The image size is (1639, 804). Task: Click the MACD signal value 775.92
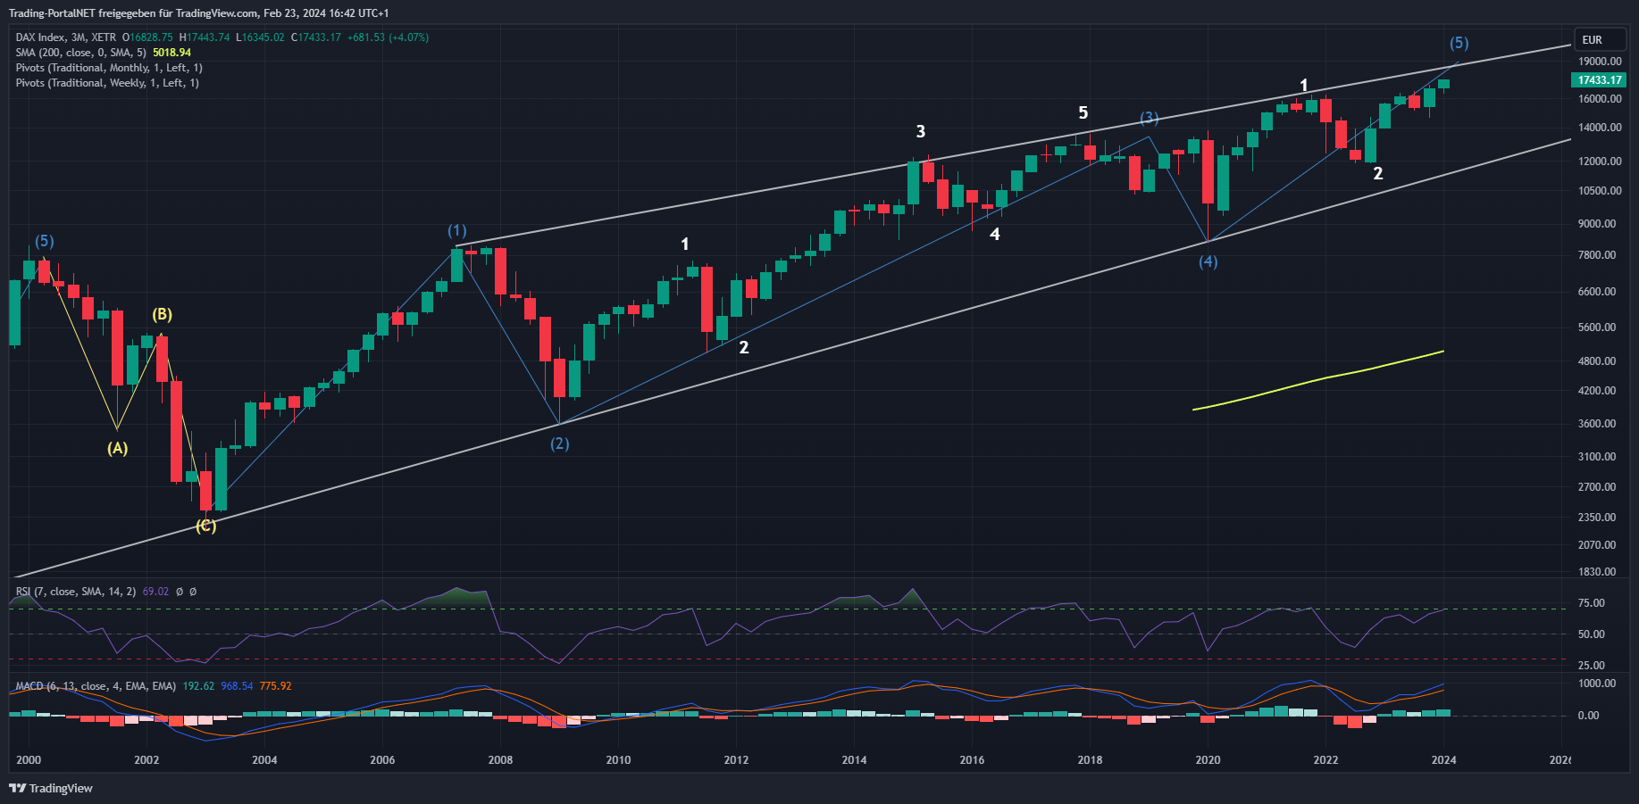(x=275, y=686)
